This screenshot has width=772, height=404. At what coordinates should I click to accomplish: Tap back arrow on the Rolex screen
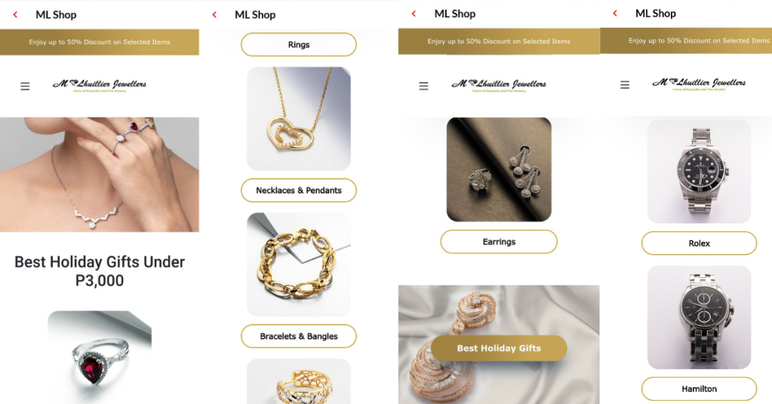tap(614, 14)
